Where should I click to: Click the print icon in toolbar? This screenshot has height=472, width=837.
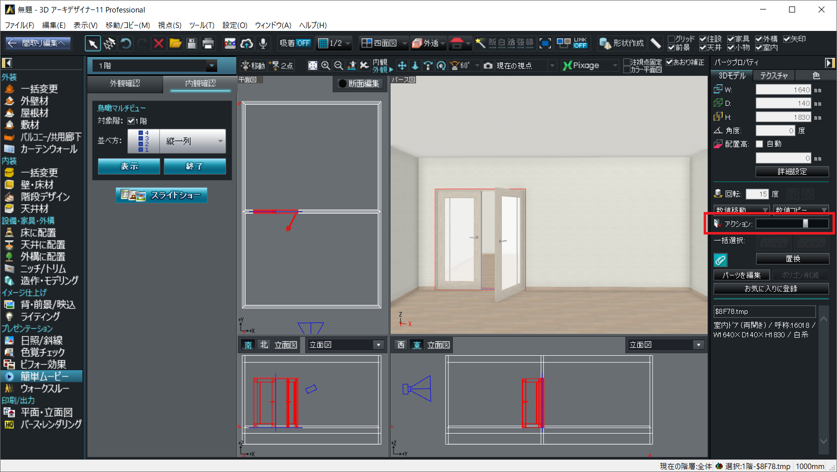208,43
